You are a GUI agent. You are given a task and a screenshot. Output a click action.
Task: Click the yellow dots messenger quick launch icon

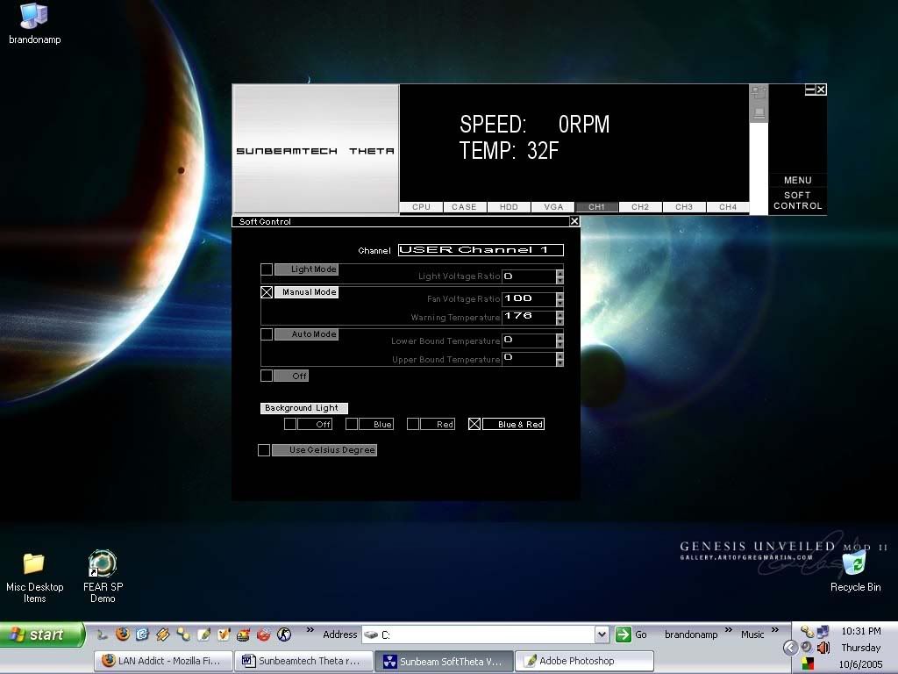[x=183, y=634]
